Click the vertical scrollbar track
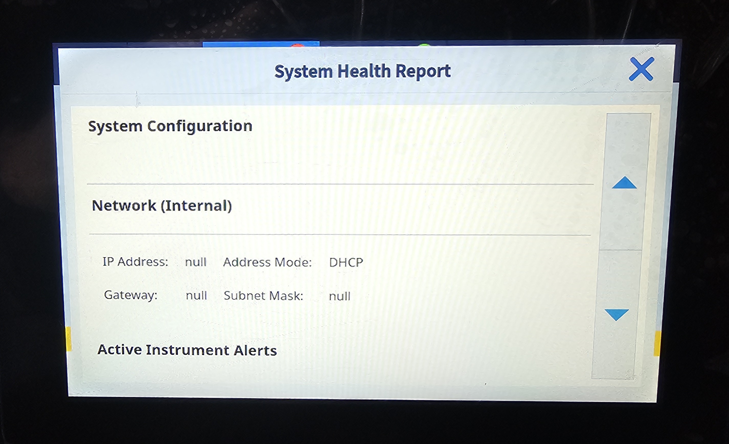The image size is (729, 444). pos(621,245)
